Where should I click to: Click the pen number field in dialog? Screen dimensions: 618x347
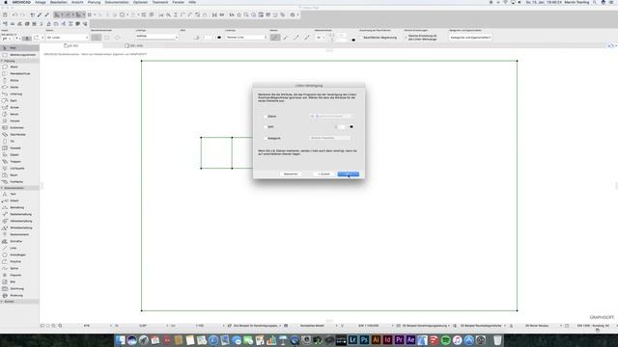pyautogui.click(x=341, y=127)
